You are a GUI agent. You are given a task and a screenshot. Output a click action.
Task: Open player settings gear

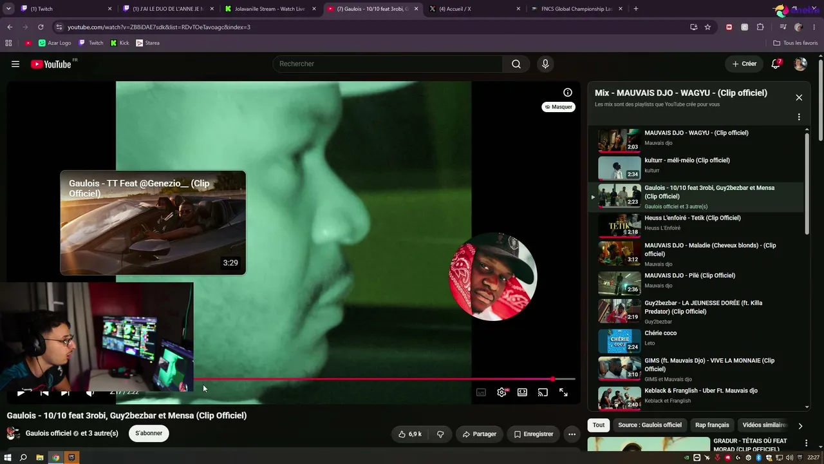(x=501, y=392)
